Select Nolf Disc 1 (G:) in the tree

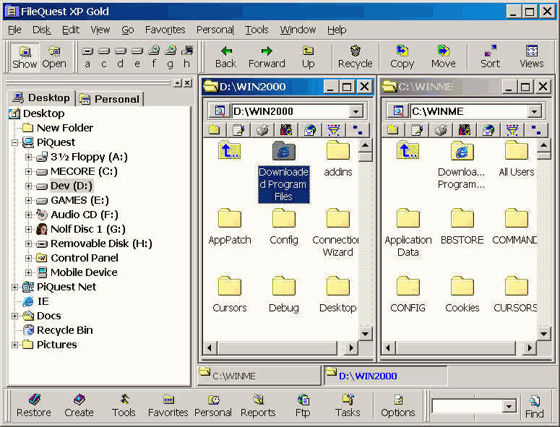[81, 229]
